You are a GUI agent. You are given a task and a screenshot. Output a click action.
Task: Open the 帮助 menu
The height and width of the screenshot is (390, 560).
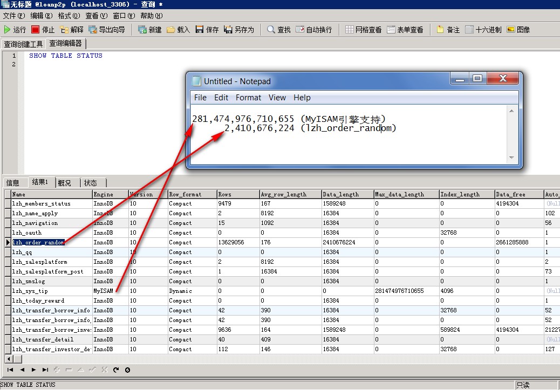(x=152, y=16)
